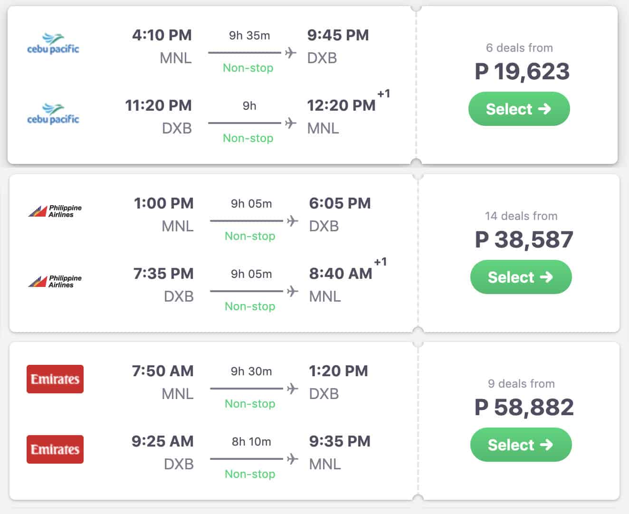The image size is (629, 514).
Task: Click the 9h 05m duration on 1:00 PM flight
Action: (x=251, y=204)
